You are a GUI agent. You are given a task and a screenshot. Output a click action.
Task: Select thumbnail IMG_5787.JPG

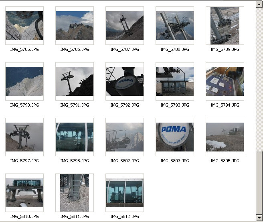pyautogui.click(x=125, y=26)
